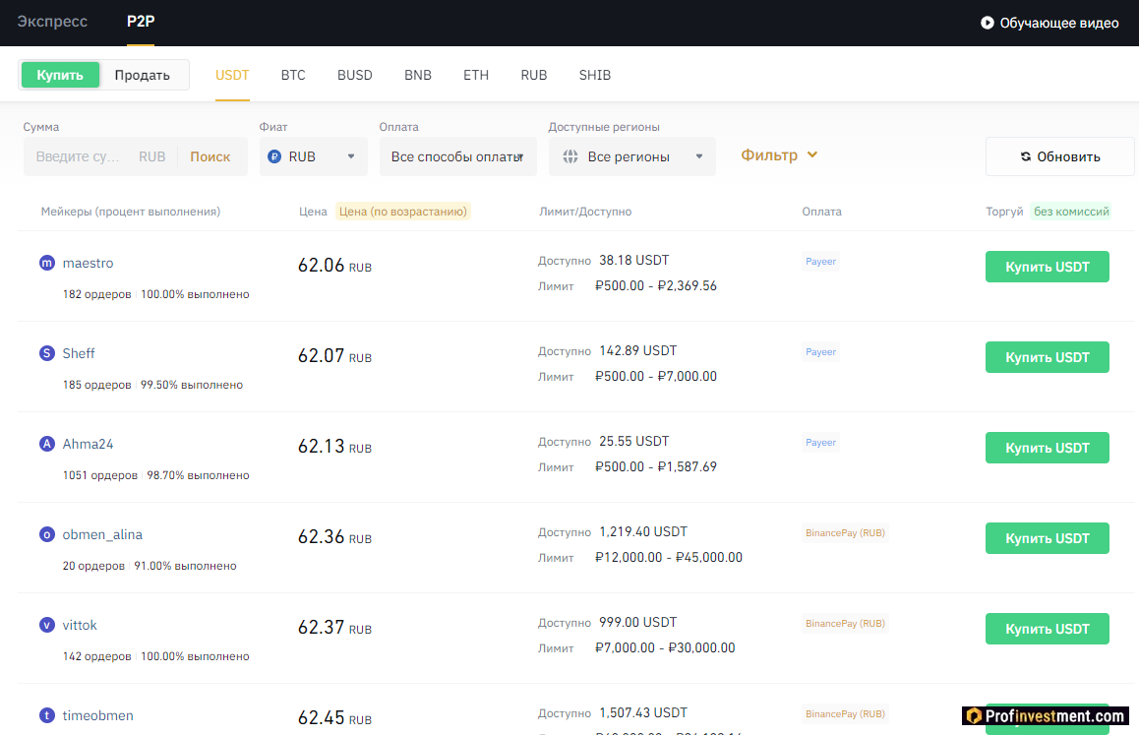Switch to the Экспресс tab
Image resolution: width=1139 pixels, height=735 pixels.
click(52, 22)
